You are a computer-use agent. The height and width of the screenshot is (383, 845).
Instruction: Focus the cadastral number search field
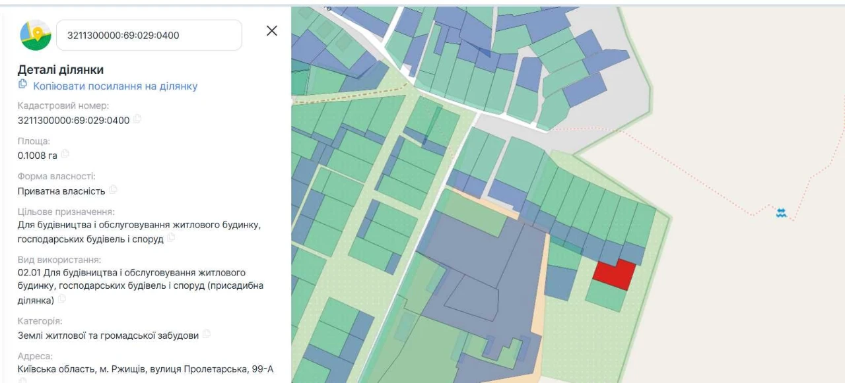149,35
